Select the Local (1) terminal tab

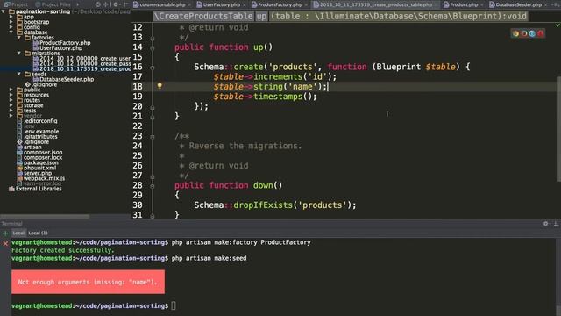[x=38, y=233]
